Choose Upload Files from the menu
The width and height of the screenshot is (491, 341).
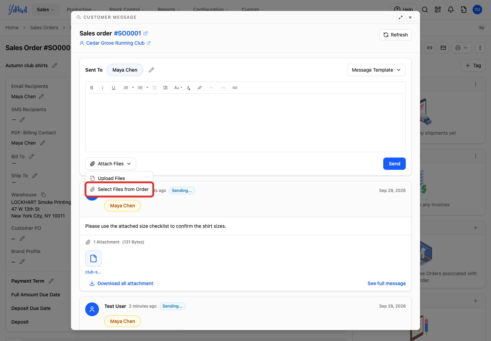click(x=119, y=178)
